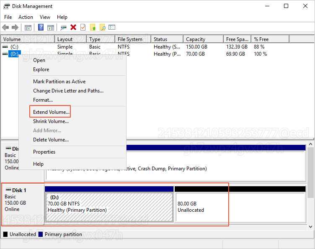Sort by the Layout column header
The image size is (315, 249).
71,39
